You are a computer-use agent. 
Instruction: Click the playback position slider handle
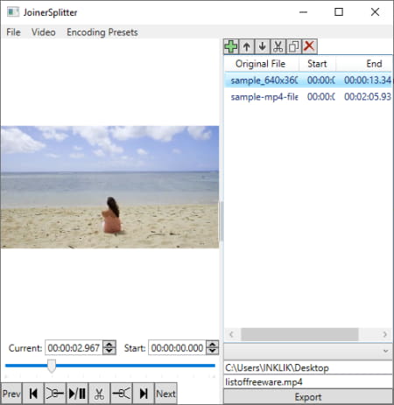click(52, 366)
